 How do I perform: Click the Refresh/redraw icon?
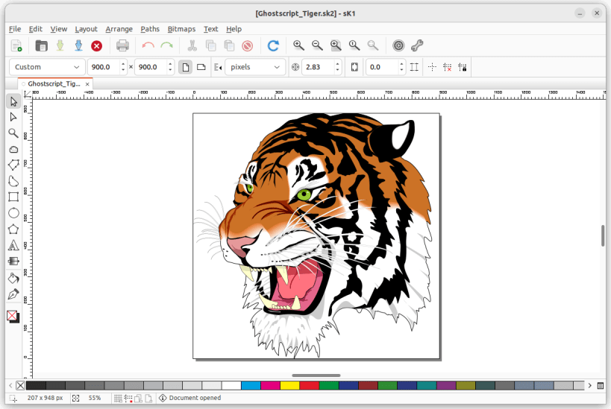[x=273, y=46]
